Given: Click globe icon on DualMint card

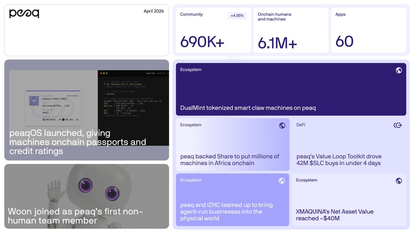Looking at the screenshot, I should click(x=399, y=70).
